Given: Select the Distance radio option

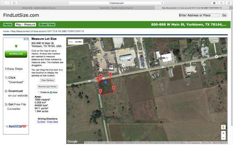Looking at the screenshot, I should (39, 92).
